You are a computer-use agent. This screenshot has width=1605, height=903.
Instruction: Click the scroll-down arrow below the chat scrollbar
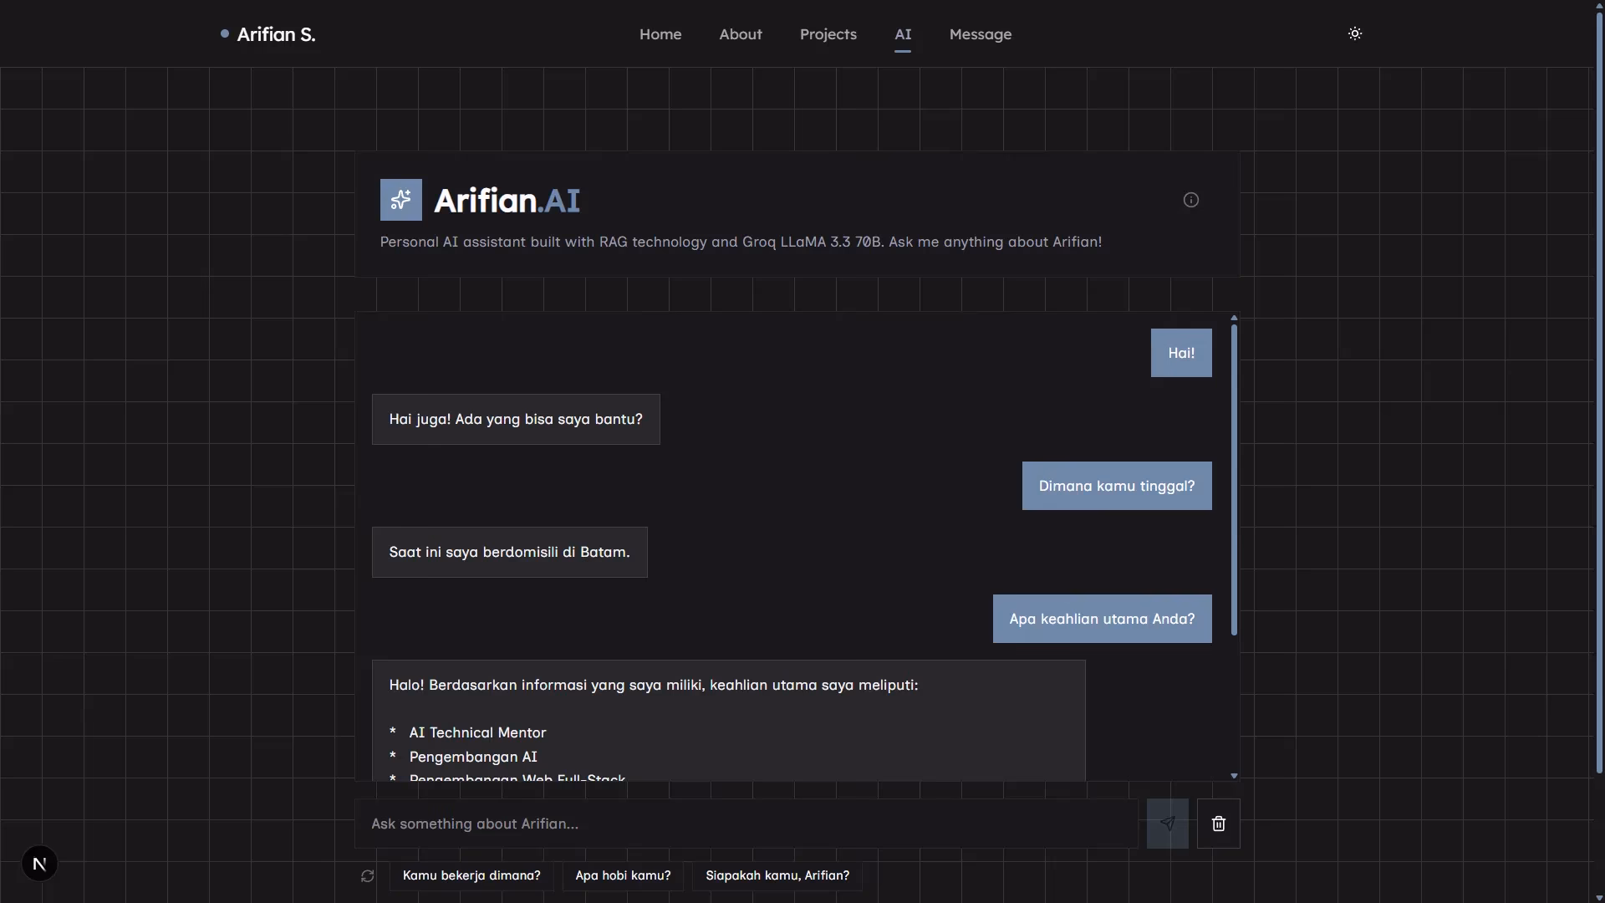pos(1234,775)
